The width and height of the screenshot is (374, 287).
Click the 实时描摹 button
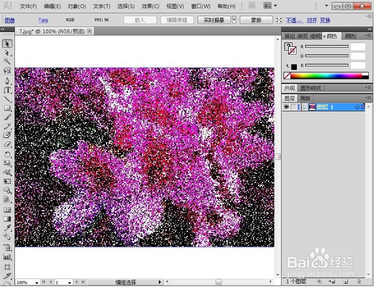214,20
